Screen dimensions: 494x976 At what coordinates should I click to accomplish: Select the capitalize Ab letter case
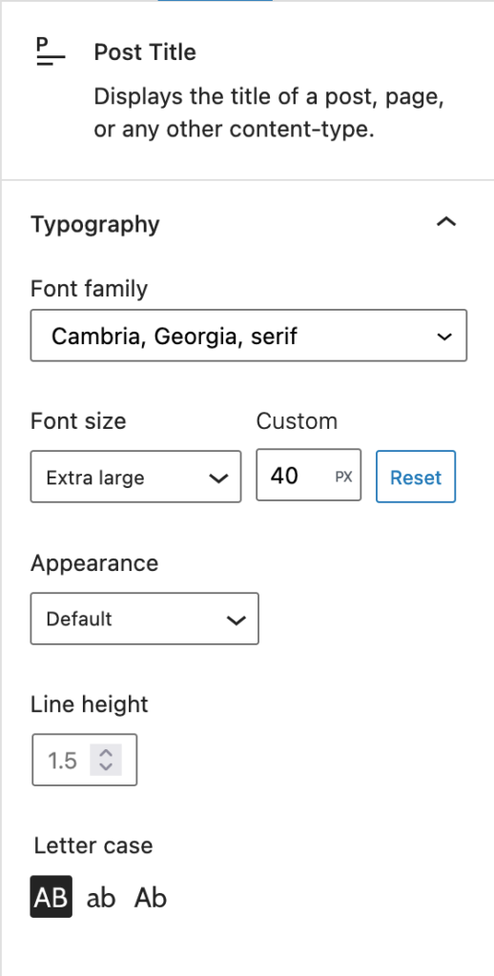click(151, 897)
